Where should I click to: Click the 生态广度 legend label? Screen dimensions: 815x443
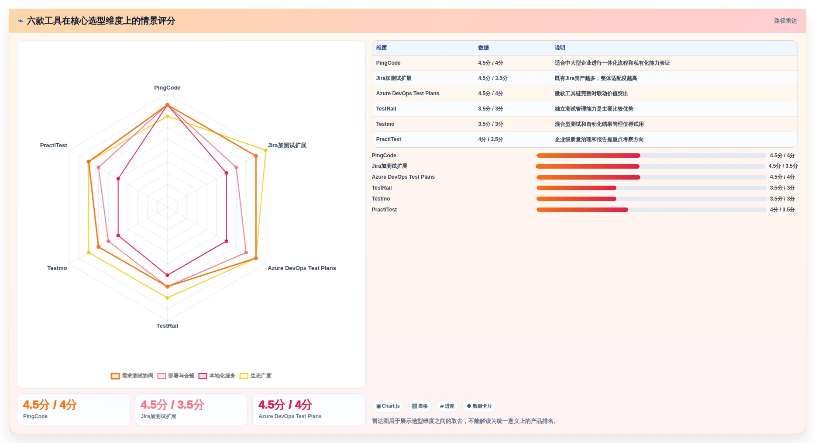pos(261,376)
